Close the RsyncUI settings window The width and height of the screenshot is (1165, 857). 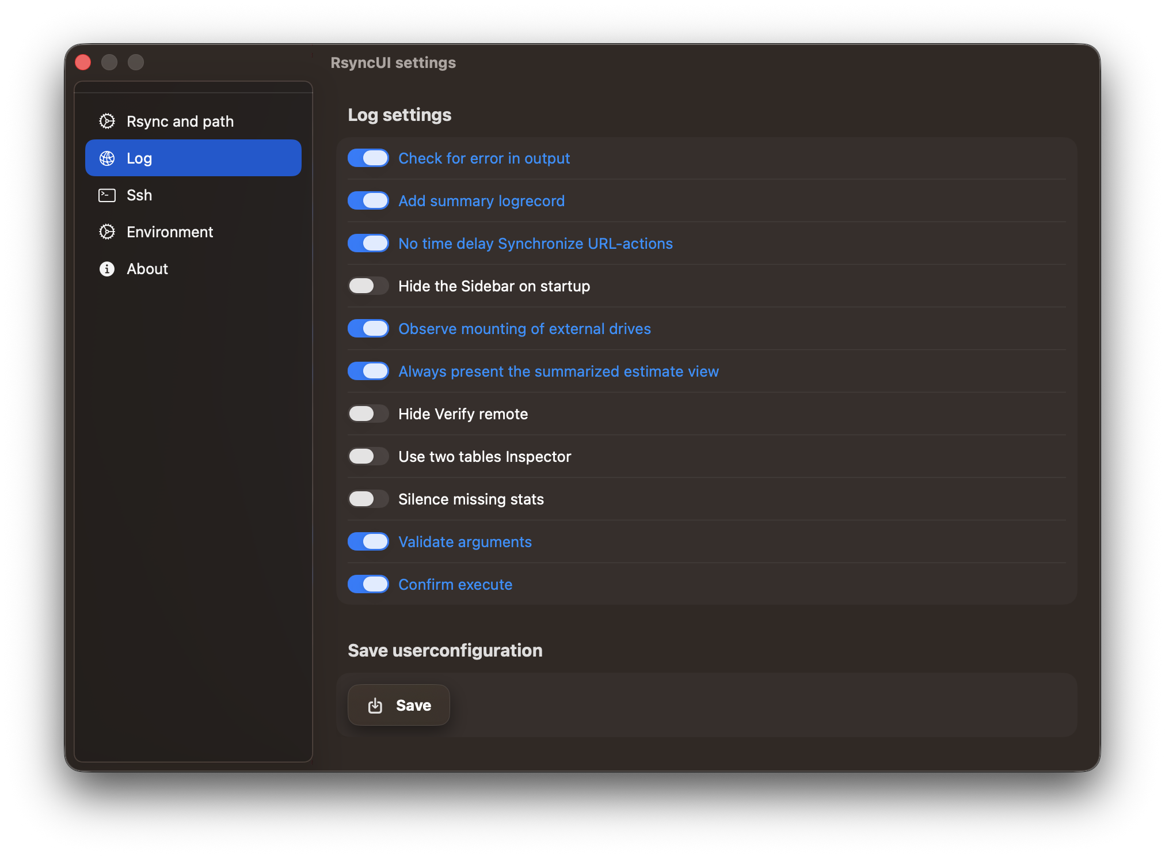coord(83,62)
